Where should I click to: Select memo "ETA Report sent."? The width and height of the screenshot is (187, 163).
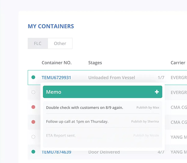pyautogui.click(x=61, y=135)
